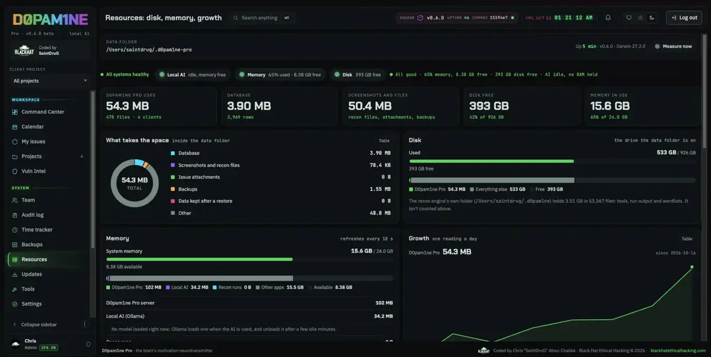Screen dimensions: 711x357
Task: Click the green Disk used progress bar
Action: click(491, 161)
